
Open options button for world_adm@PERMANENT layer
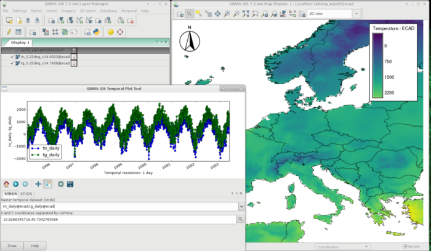(74, 50)
